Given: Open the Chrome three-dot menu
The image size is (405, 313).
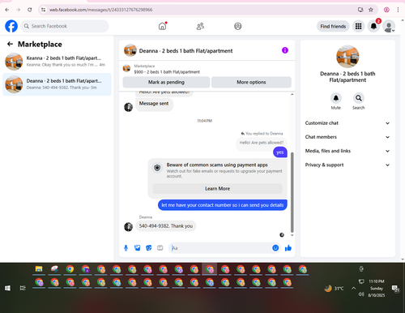Looking at the screenshot, I should point(398,10).
